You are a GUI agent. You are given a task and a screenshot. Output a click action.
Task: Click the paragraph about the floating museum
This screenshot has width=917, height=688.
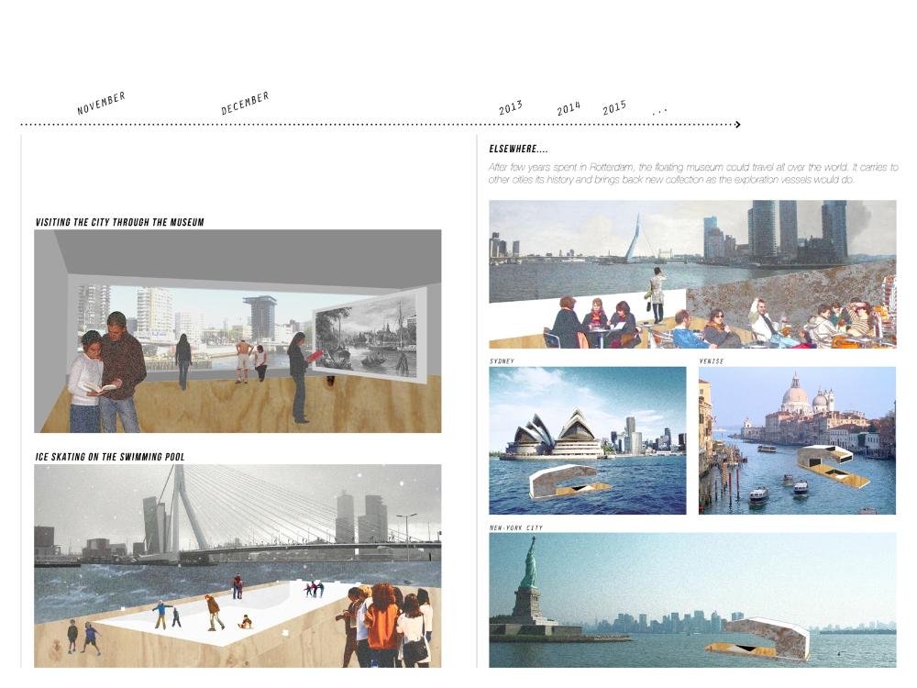692,173
